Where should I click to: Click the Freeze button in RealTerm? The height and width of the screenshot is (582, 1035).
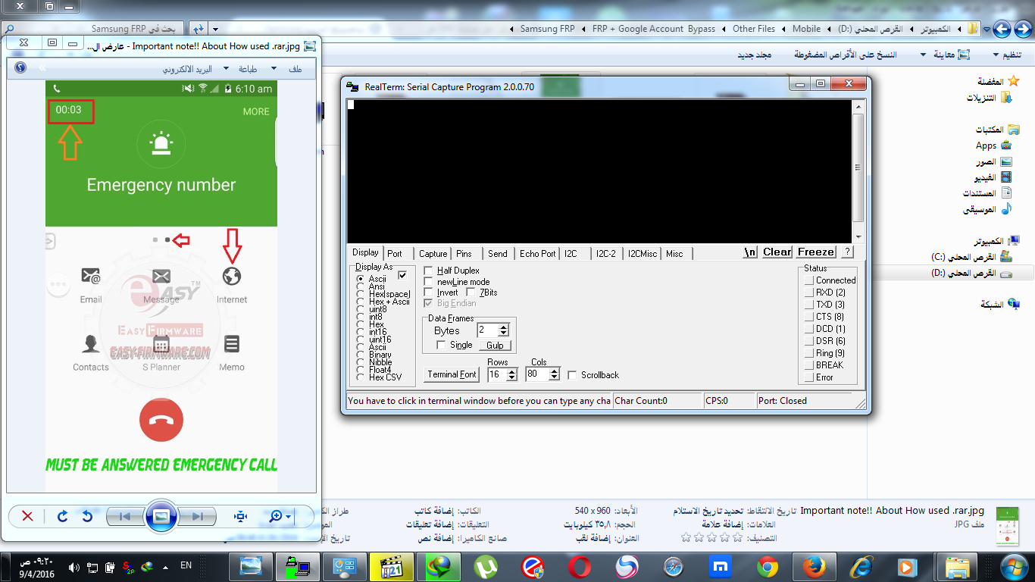[x=816, y=252]
